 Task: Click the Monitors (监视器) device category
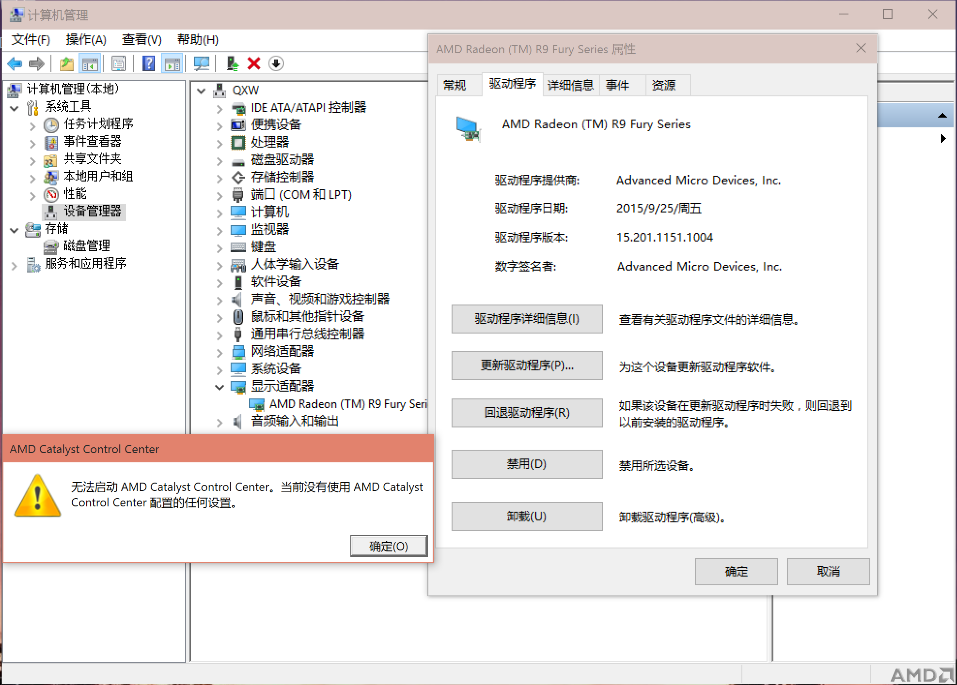tap(270, 229)
